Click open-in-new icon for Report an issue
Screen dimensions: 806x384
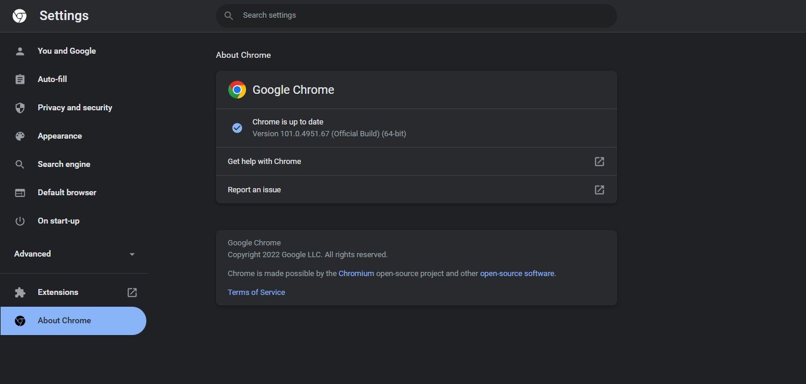599,190
